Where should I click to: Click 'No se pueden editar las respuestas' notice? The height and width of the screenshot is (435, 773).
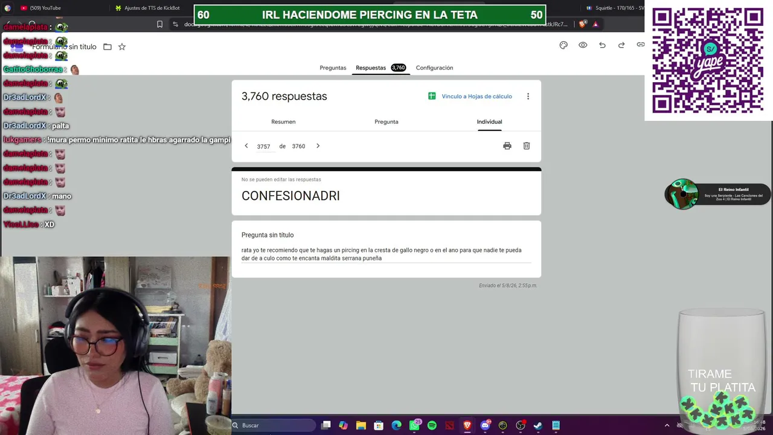281,179
